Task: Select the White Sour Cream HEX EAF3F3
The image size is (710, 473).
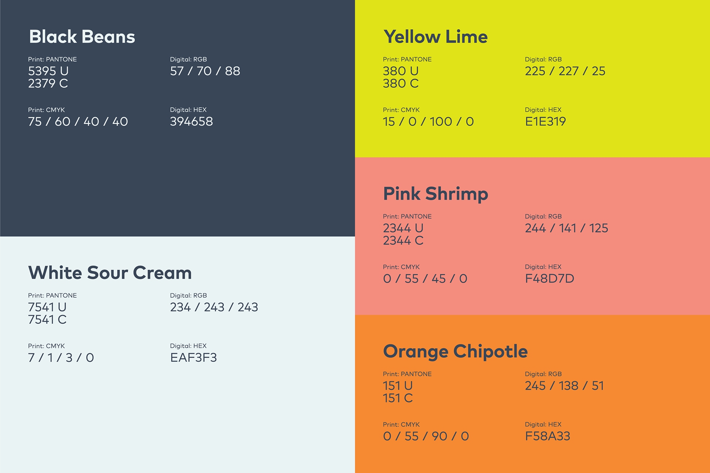Action: [x=193, y=358]
